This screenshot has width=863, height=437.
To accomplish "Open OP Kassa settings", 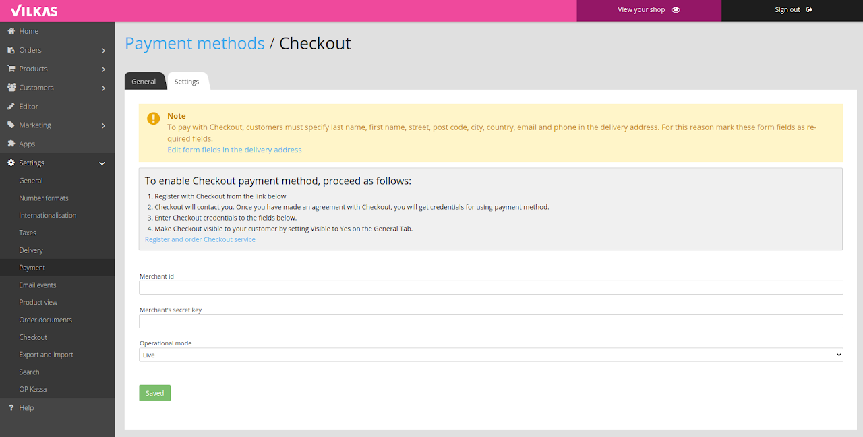I will [x=33, y=390].
